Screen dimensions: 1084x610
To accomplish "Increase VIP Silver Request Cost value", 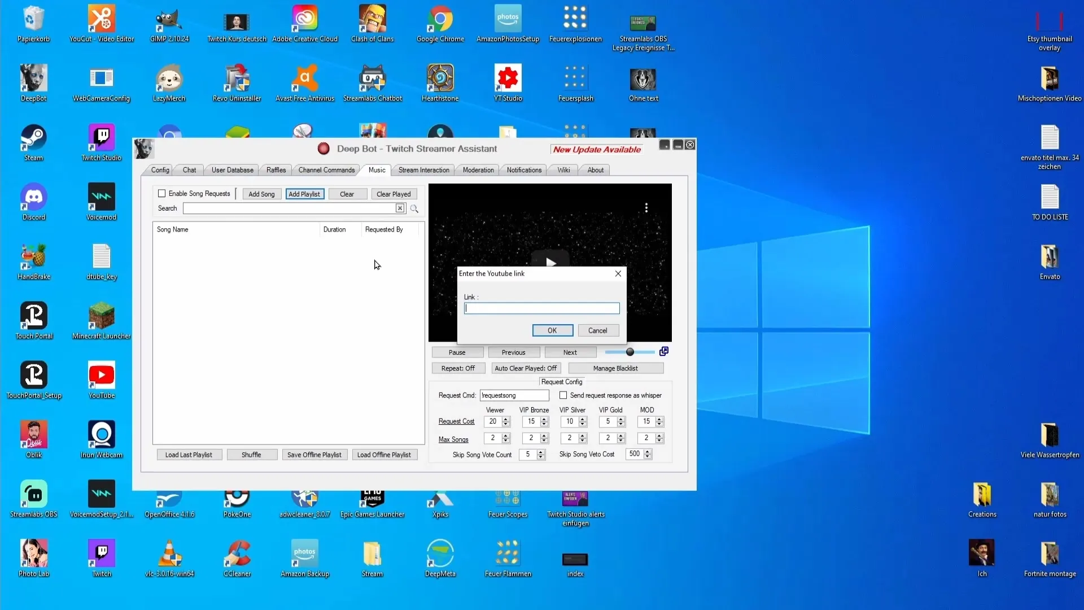I will pyautogui.click(x=583, y=419).
